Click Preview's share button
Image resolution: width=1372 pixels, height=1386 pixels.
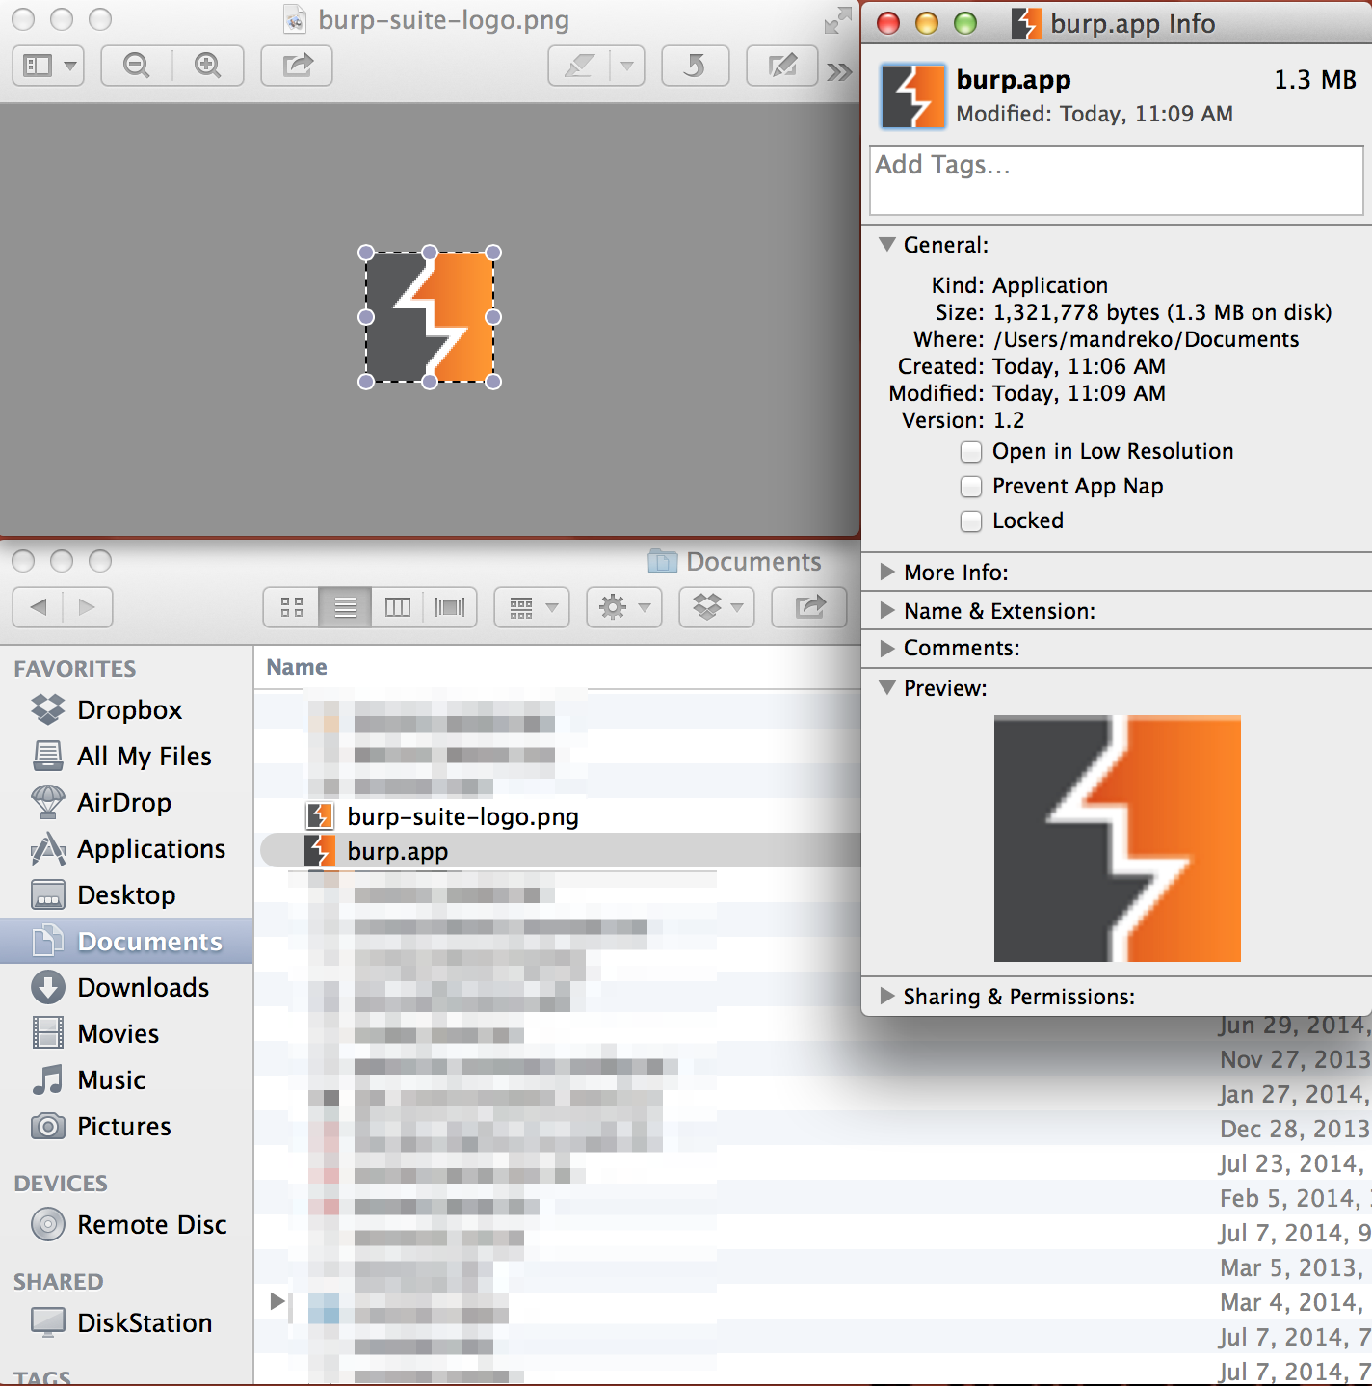[297, 66]
